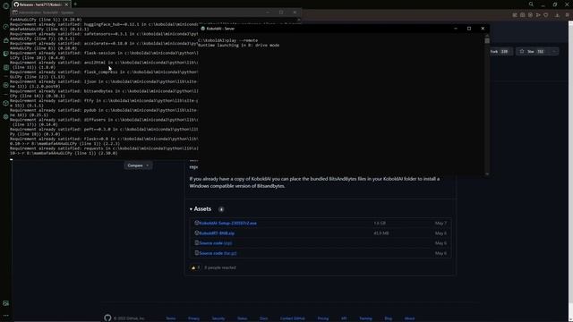Click the KoboldAI Server window title icon

click(x=203, y=29)
